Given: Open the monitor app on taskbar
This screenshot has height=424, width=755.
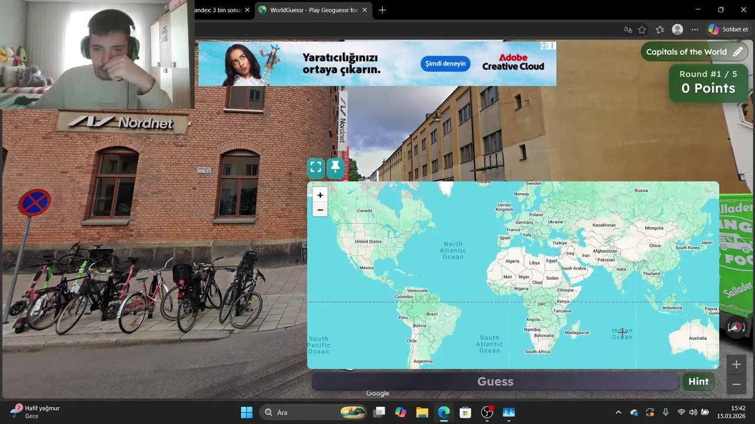Looking at the screenshot, I should pyautogui.click(x=508, y=412).
